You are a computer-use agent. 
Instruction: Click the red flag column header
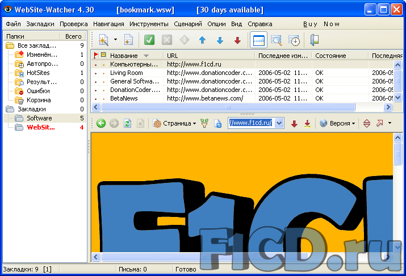click(96, 56)
